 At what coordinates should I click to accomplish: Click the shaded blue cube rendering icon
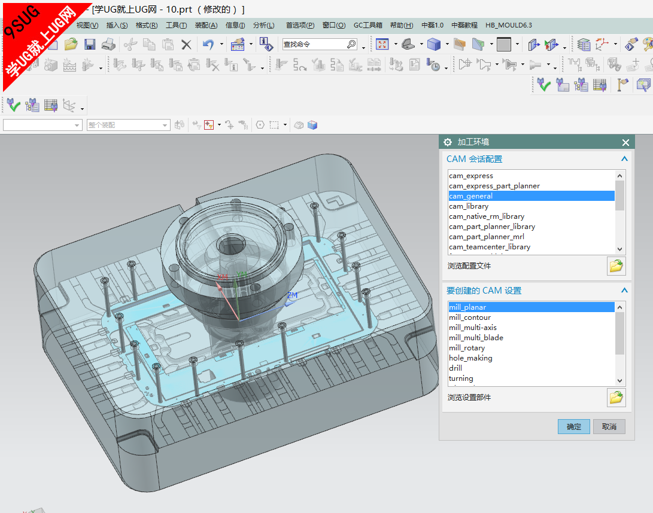coord(434,44)
